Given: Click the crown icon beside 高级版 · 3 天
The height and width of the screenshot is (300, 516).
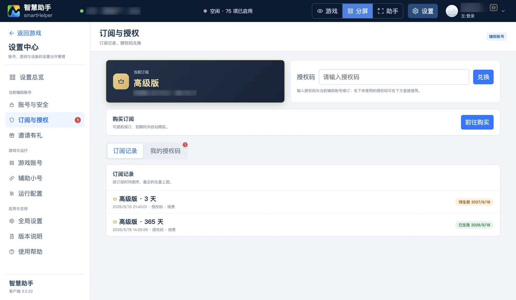Looking at the screenshot, I should [115, 199].
